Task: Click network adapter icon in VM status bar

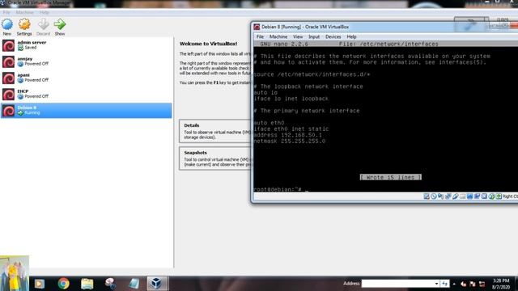Action: click(x=448, y=196)
